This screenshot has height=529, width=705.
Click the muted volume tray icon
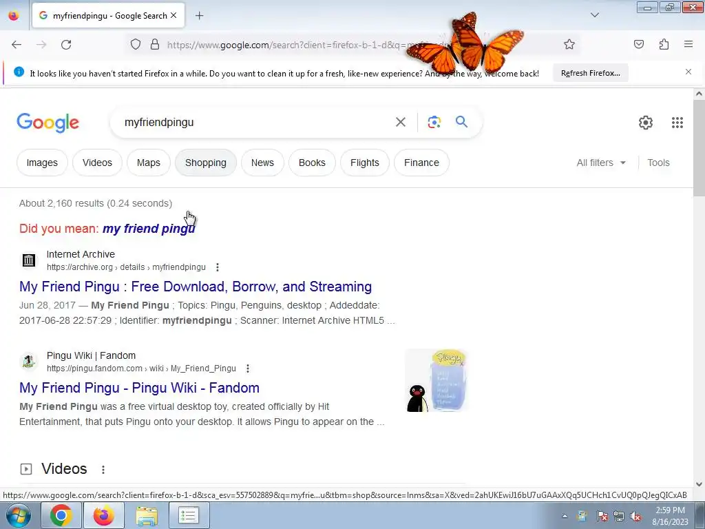point(635,516)
